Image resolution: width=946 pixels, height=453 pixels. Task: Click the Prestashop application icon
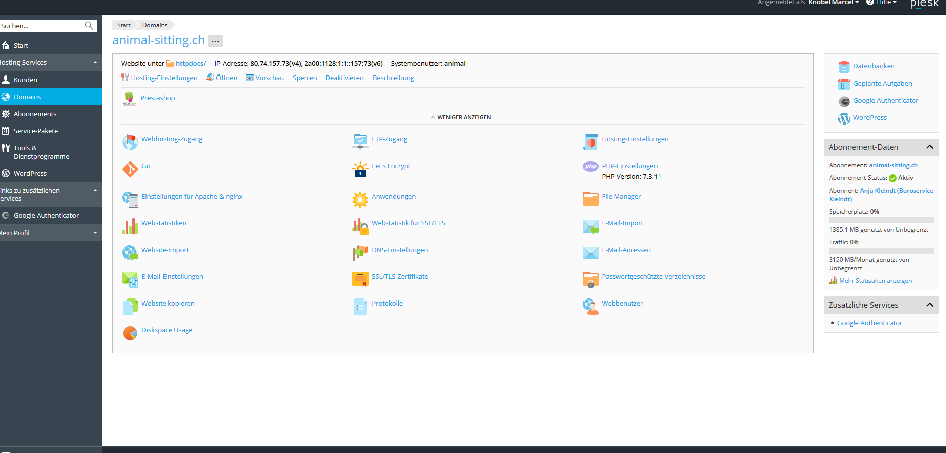pyautogui.click(x=129, y=98)
